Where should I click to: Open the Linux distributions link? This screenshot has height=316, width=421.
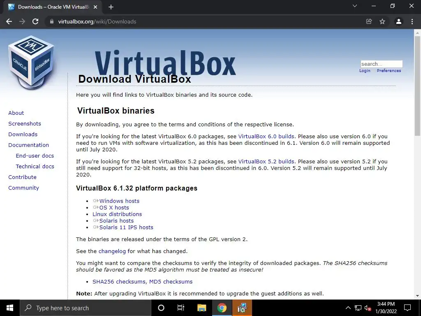pyautogui.click(x=117, y=214)
